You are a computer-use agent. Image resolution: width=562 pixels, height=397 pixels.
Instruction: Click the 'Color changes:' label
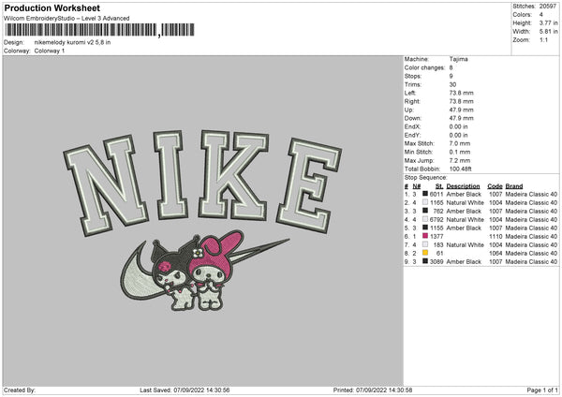point(424,67)
